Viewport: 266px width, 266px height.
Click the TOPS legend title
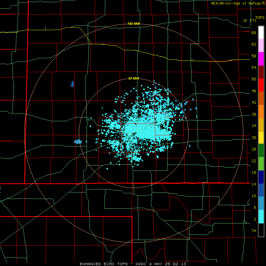click(x=260, y=17)
